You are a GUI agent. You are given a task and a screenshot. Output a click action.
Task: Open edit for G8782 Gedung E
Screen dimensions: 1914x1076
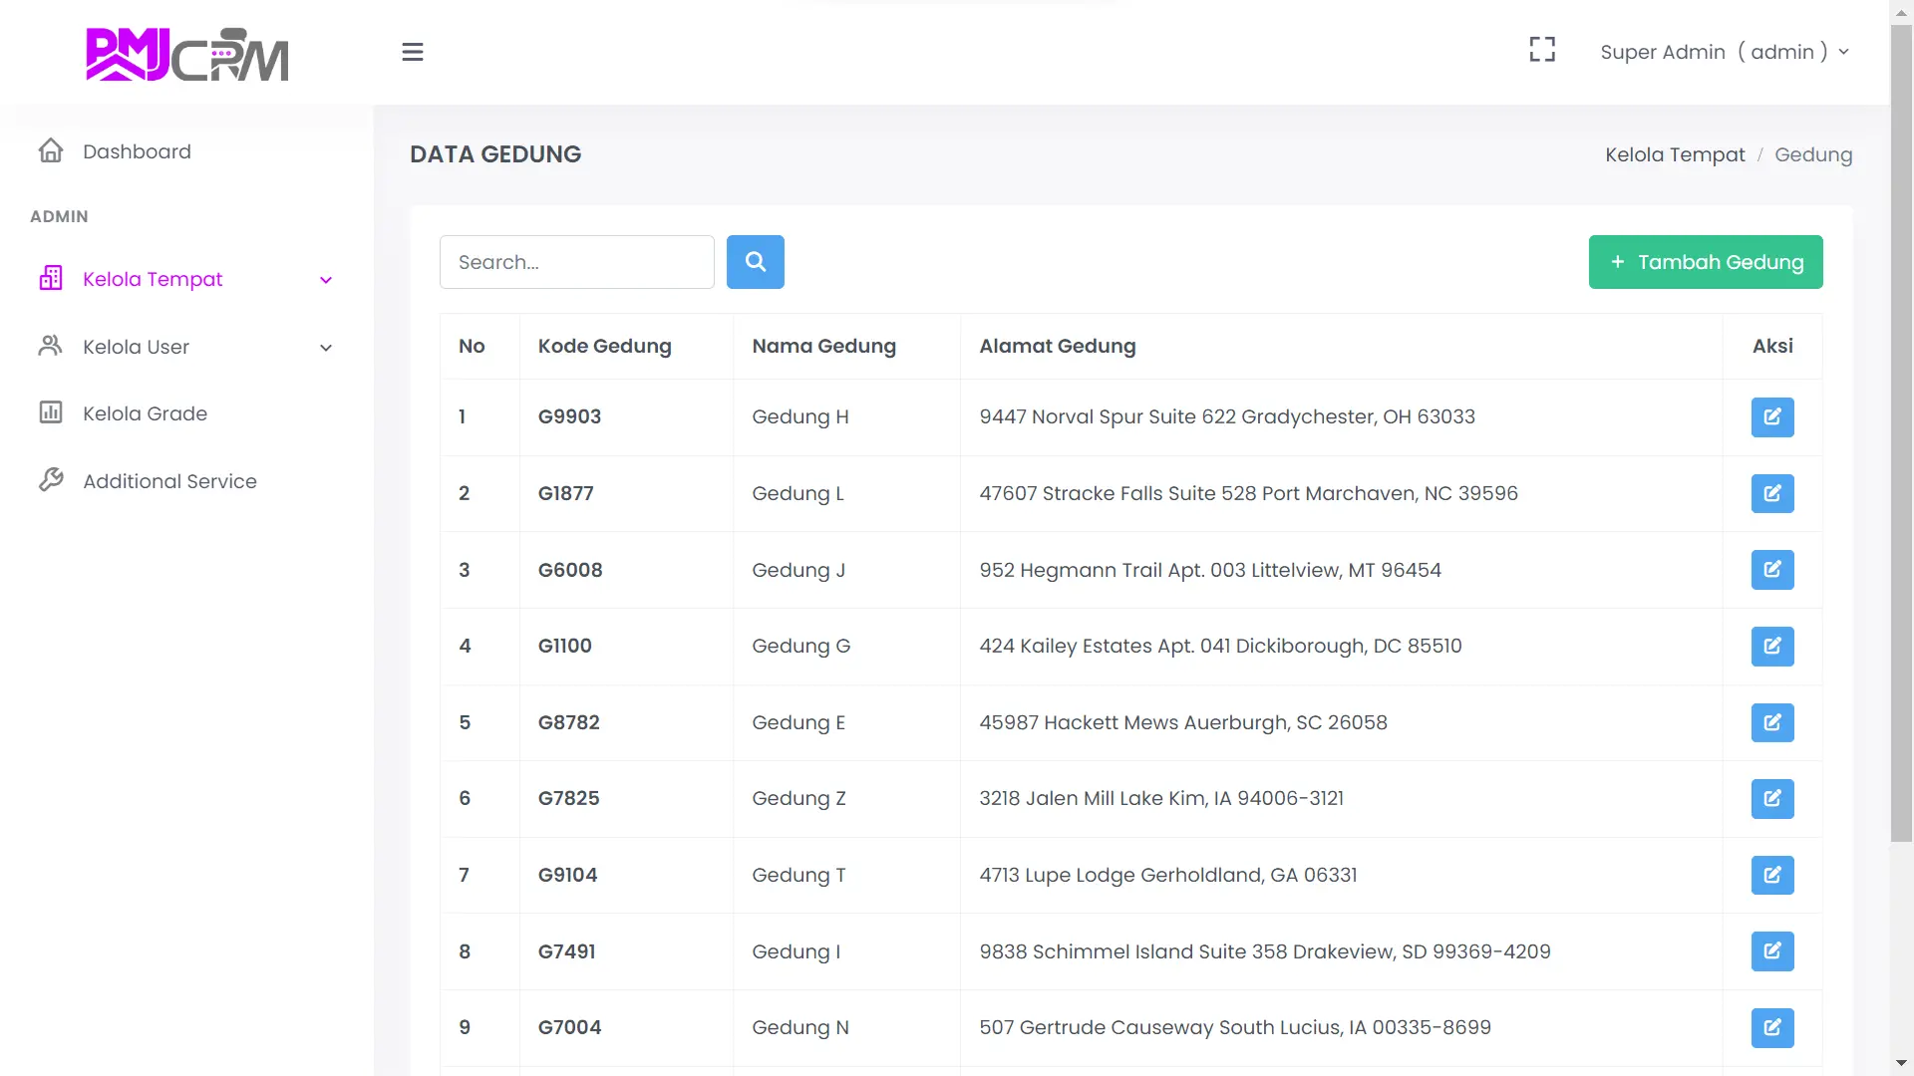coord(1771,722)
